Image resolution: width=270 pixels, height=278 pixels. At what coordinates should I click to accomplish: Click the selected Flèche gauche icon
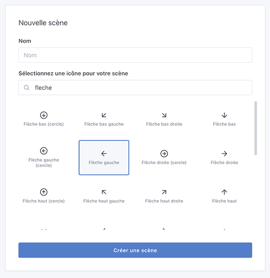coord(104,157)
